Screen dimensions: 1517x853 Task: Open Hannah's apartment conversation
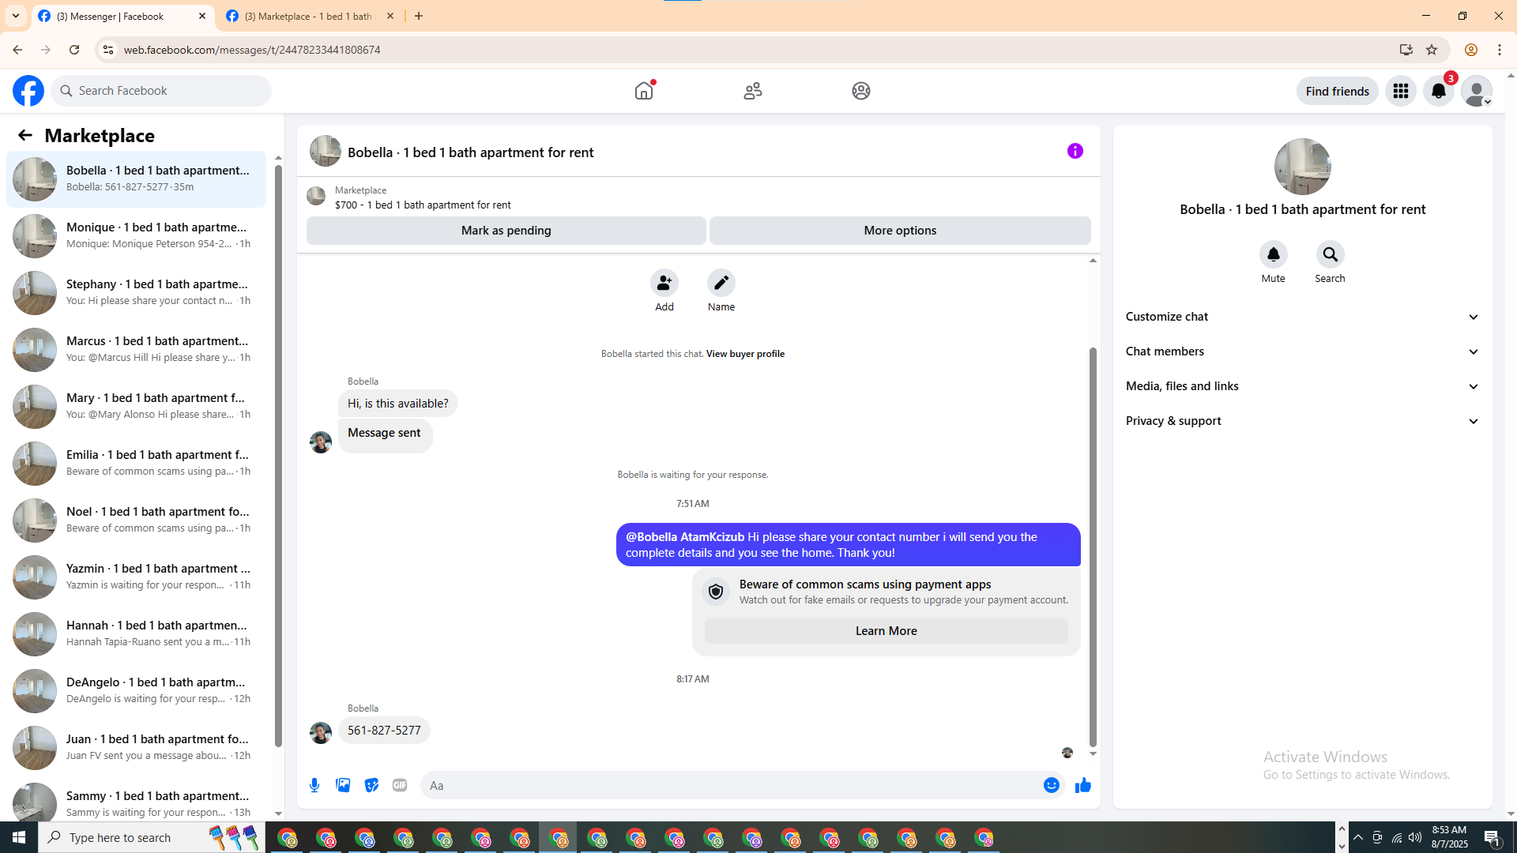coord(136,633)
